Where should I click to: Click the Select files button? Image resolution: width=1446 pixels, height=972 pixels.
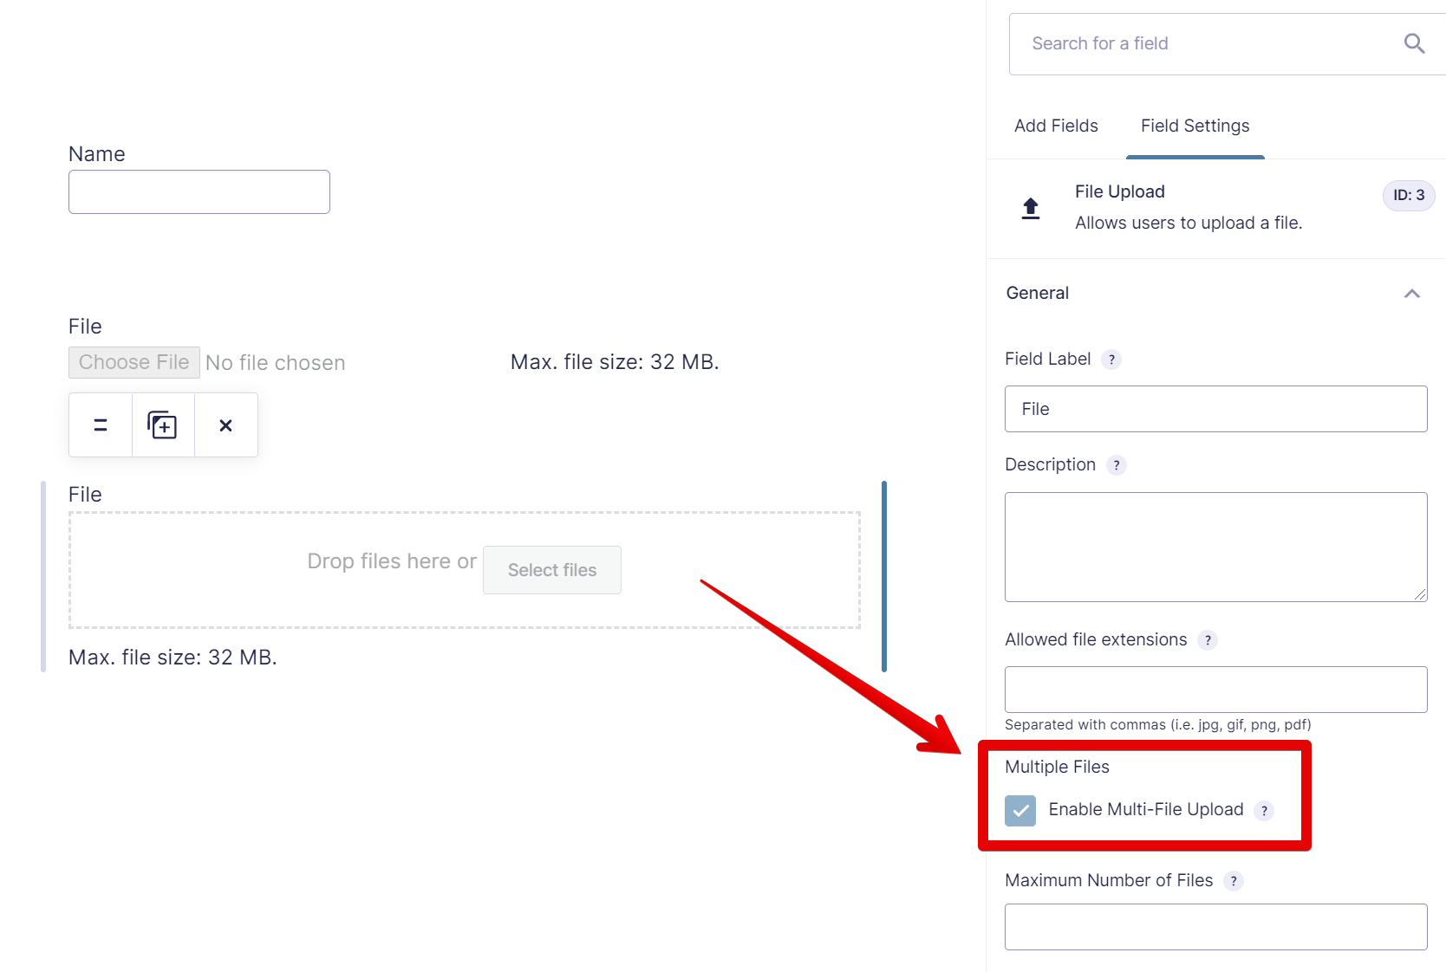[x=552, y=570]
